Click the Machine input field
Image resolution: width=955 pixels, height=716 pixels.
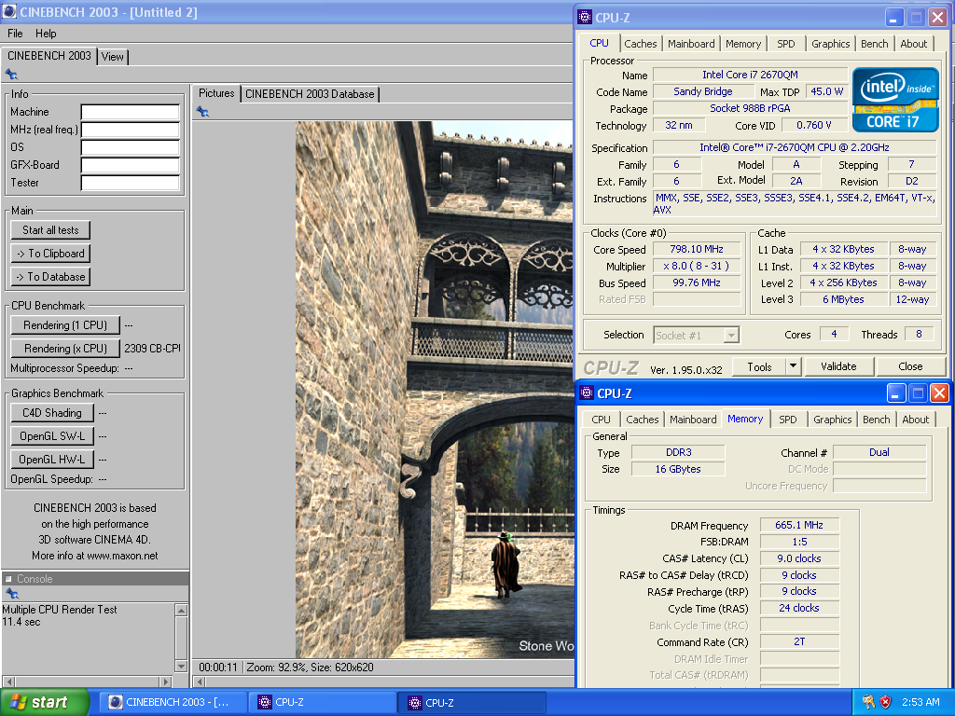[x=131, y=112]
